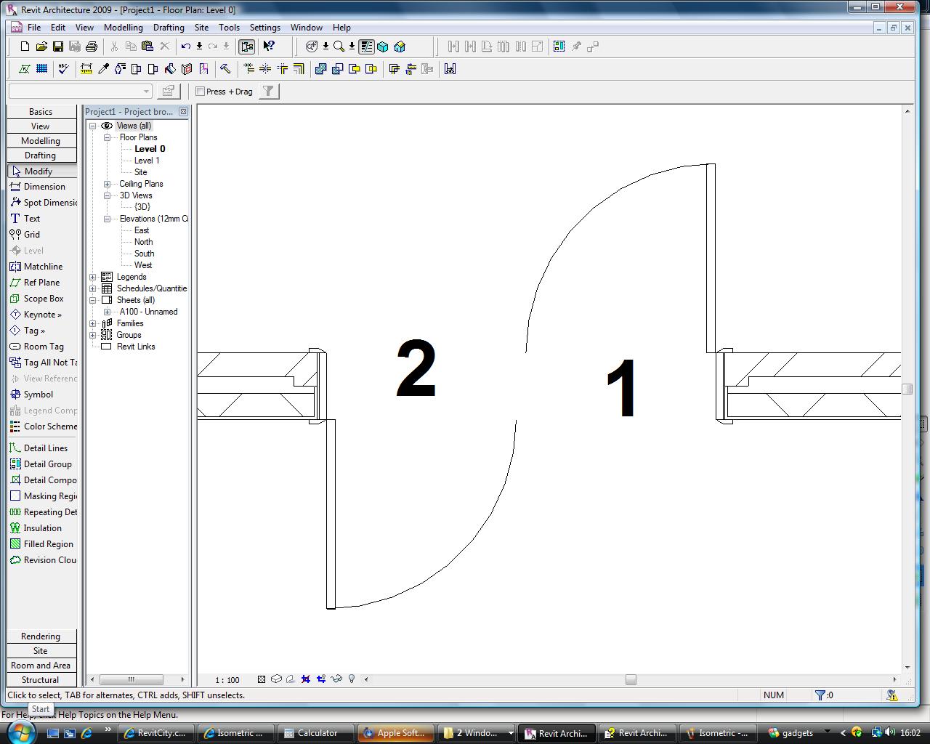This screenshot has height=744, width=930.
Task: Click the 1 : 100 view scale
Action: click(227, 680)
